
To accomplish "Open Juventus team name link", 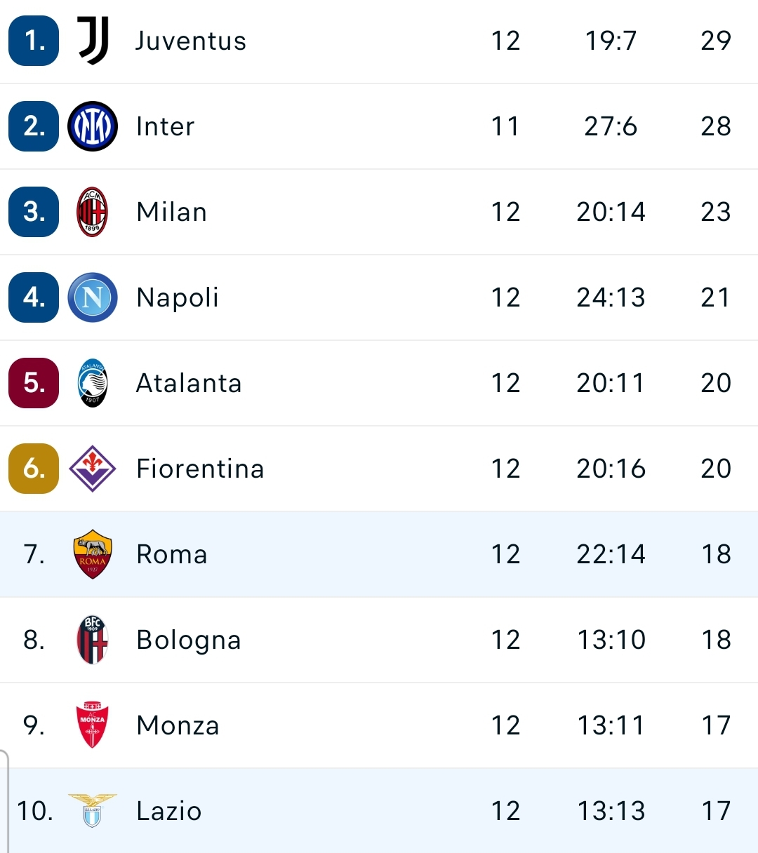I will point(191,41).
